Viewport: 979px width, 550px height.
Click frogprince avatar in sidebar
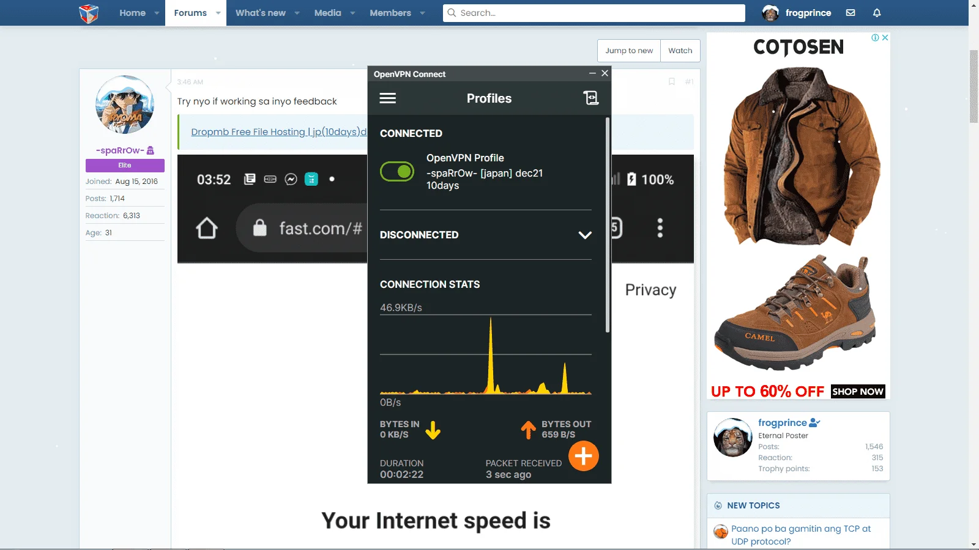click(733, 438)
